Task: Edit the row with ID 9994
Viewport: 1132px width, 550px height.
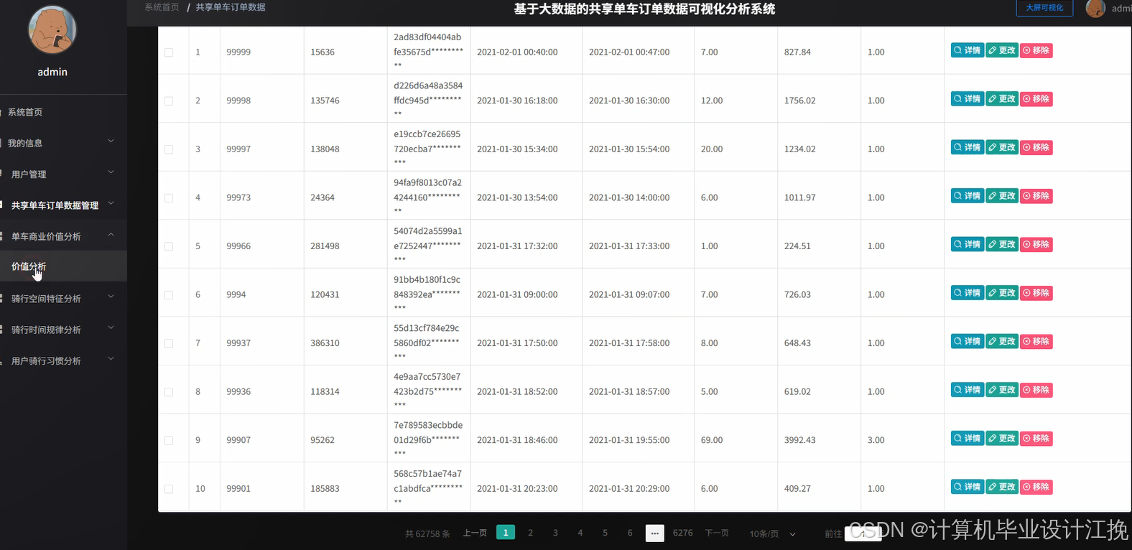Action: (x=1002, y=293)
